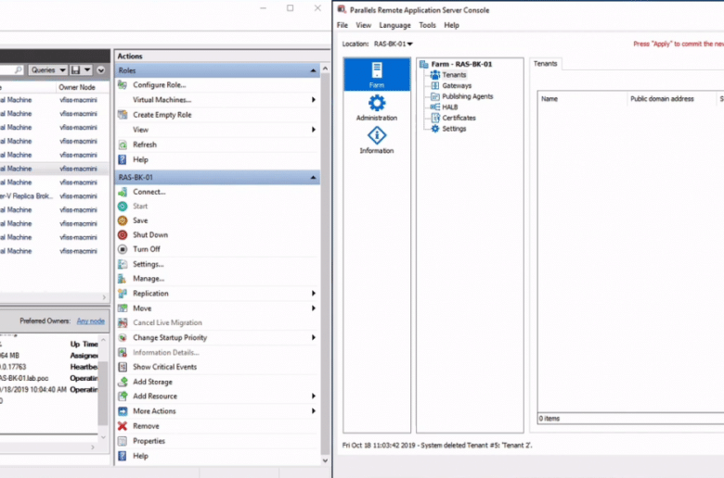Screen dimensions: 724x478
Task: Click the More Actions icon
Action: [123, 411]
